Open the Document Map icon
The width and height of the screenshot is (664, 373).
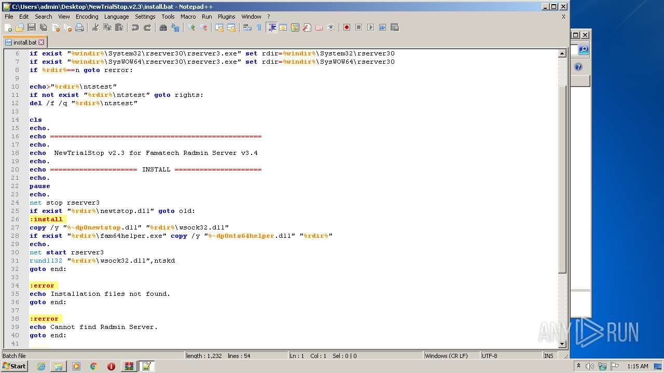[295, 27]
